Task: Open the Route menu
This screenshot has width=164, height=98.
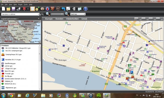Action: (20, 4)
